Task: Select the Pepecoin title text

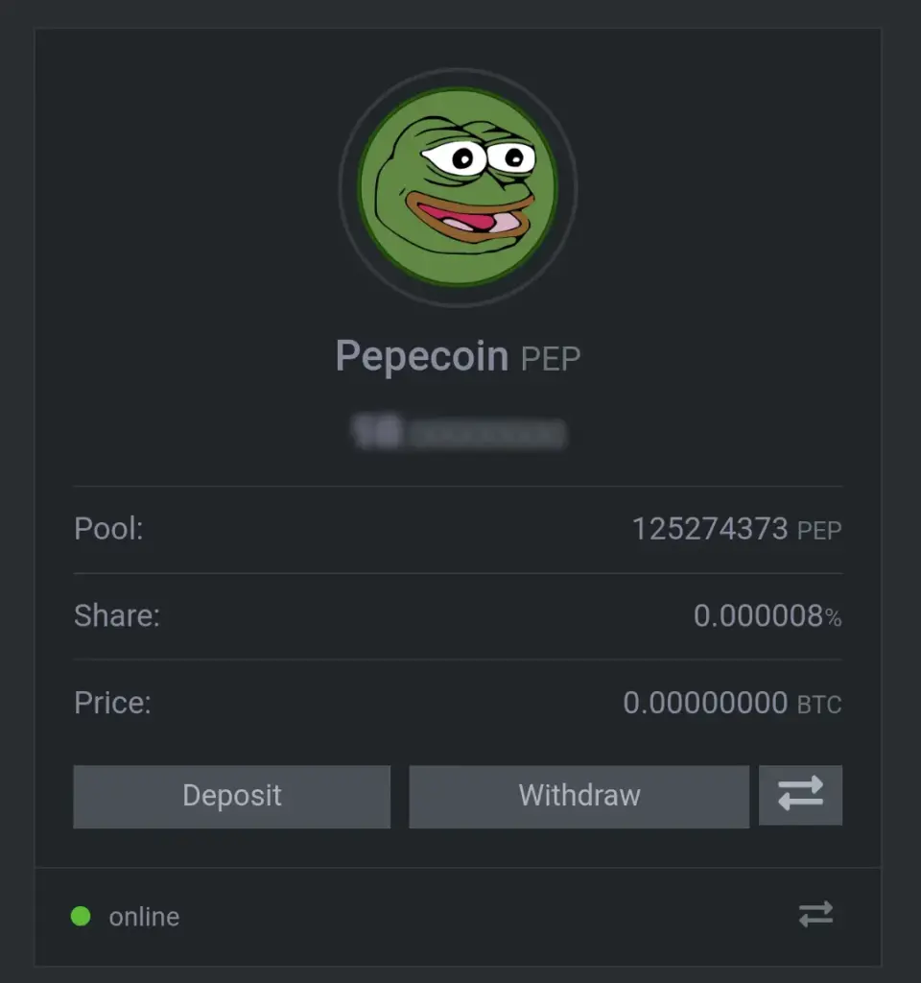Action: [x=422, y=356]
